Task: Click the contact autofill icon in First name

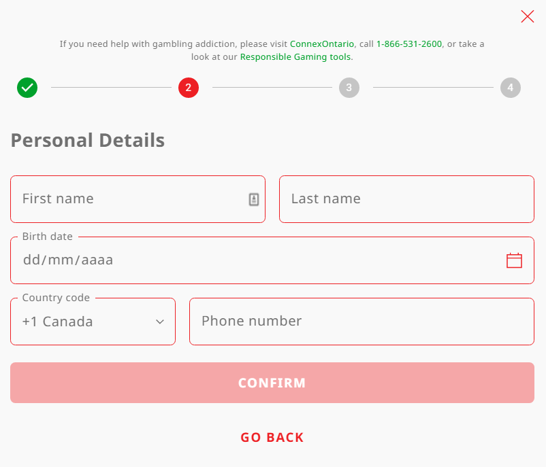Action: [254, 199]
